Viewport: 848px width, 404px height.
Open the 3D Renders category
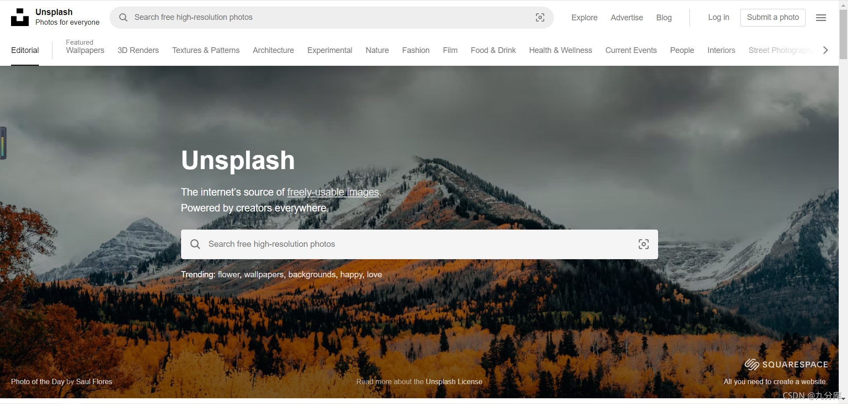tap(138, 50)
